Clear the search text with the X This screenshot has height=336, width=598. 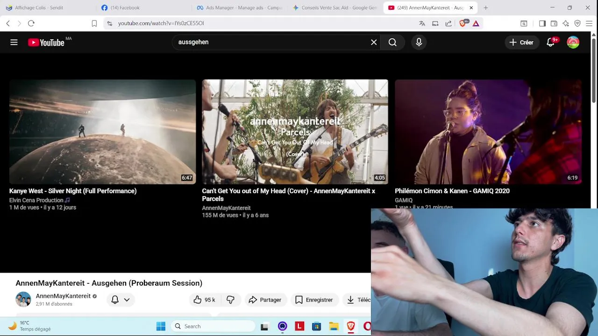point(374,42)
